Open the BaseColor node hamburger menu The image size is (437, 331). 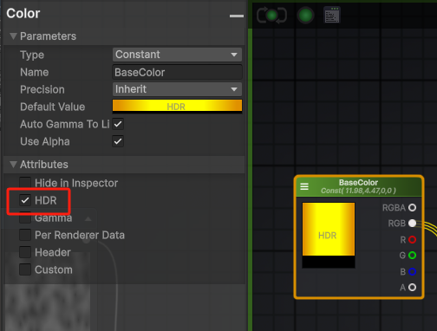304,186
